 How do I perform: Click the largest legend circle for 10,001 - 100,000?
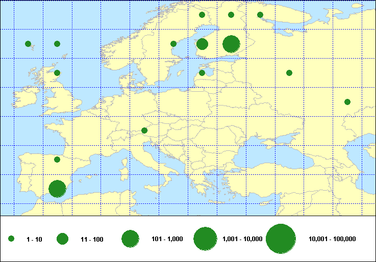[281, 239]
